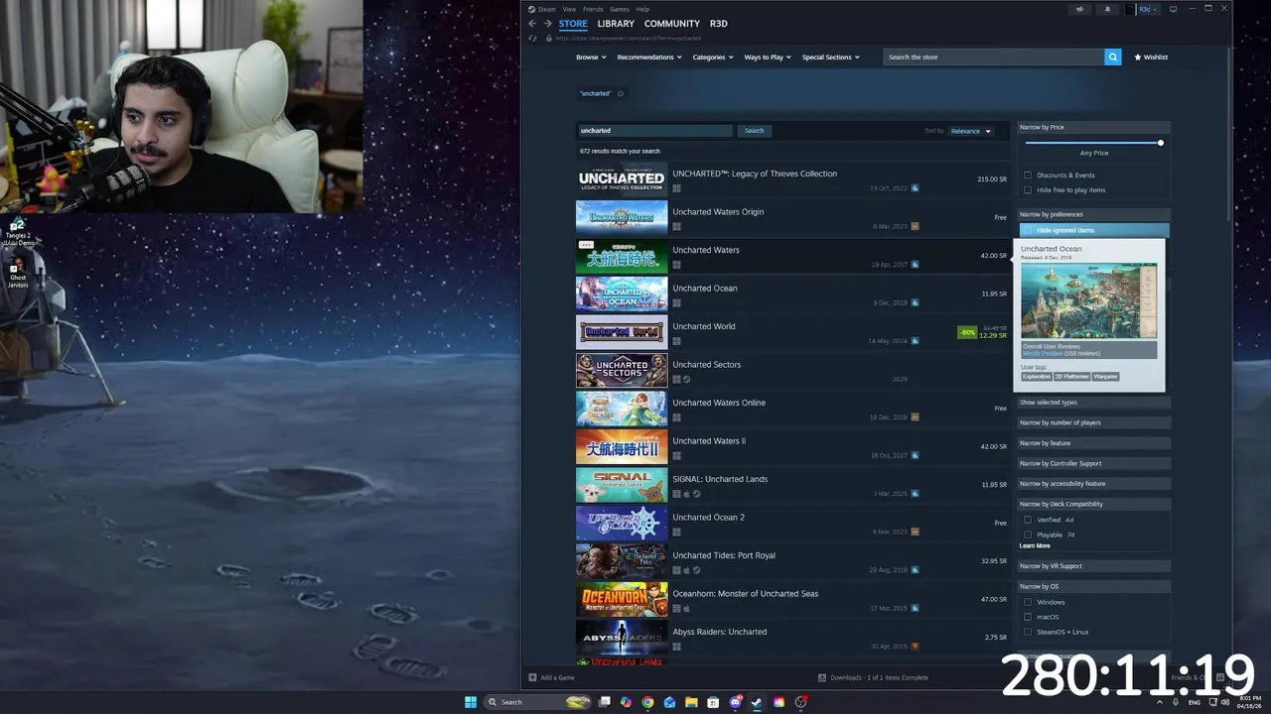This screenshot has height=714, width=1271.
Task: Open the SIGNAL: Uncharted Lands result
Action: [792, 486]
